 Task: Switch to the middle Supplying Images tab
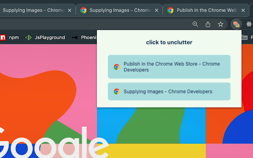coord(119,10)
